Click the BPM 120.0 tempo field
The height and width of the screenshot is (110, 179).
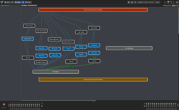[x=140, y=2]
